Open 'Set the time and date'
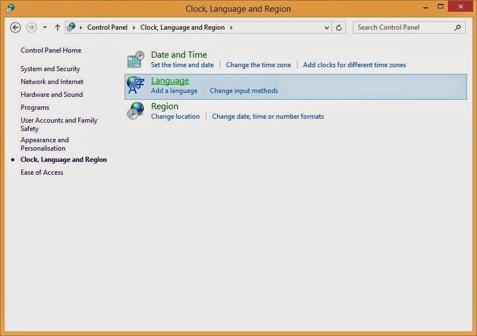 click(182, 65)
